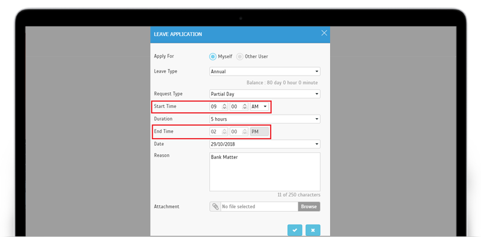Select the Myself radio option
The height and width of the screenshot is (237, 481).
click(x=213, y=56)
